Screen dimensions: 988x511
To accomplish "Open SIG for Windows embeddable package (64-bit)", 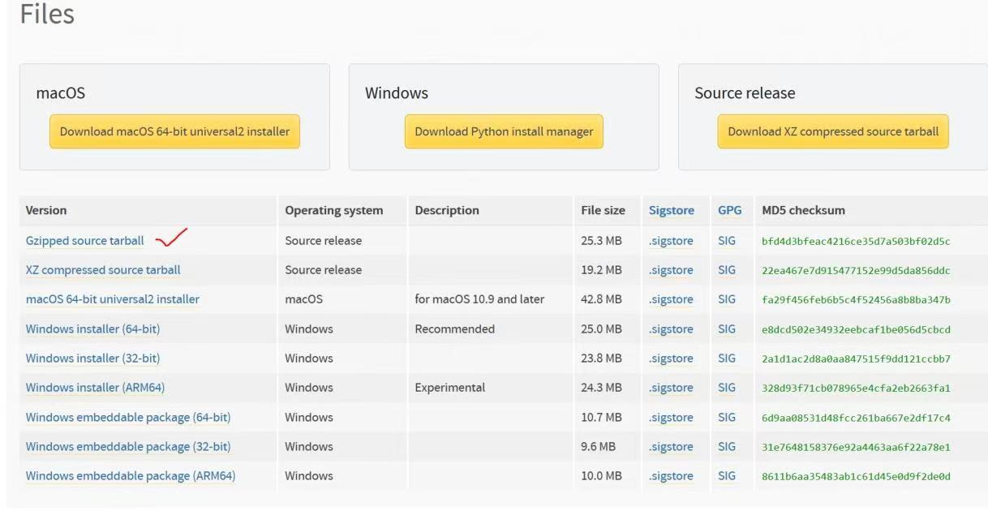I will (x=727, y=418).
